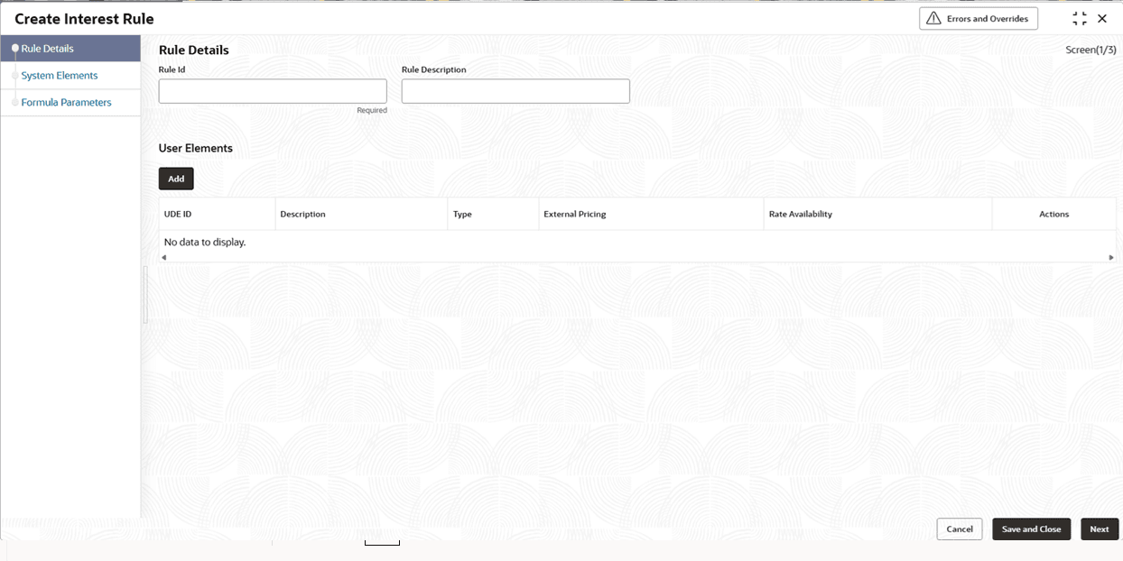Open Errors and Overrides

click(979, 18)
